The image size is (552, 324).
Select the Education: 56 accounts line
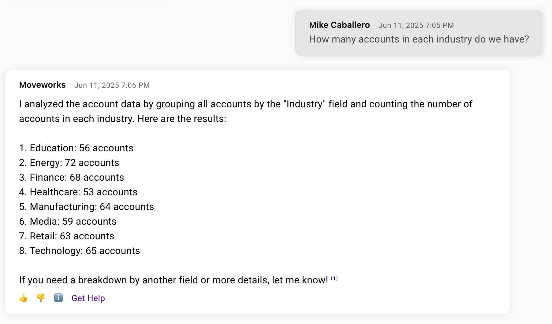click(76, 148)
